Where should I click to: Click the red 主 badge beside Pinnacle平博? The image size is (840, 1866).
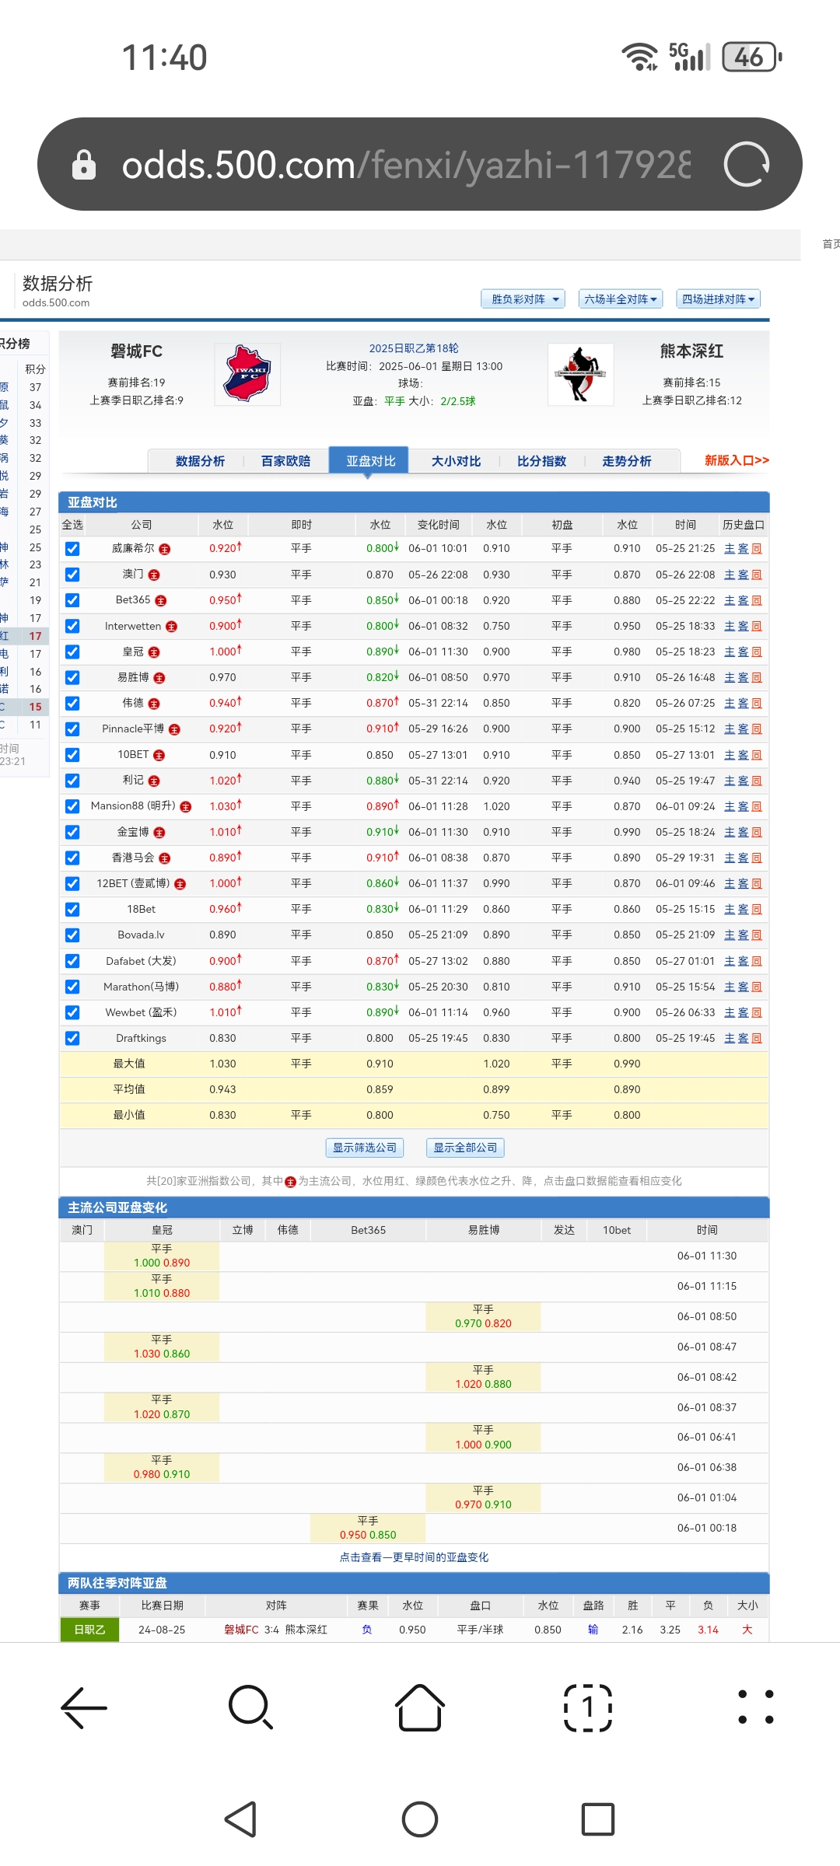pos(174,729)
